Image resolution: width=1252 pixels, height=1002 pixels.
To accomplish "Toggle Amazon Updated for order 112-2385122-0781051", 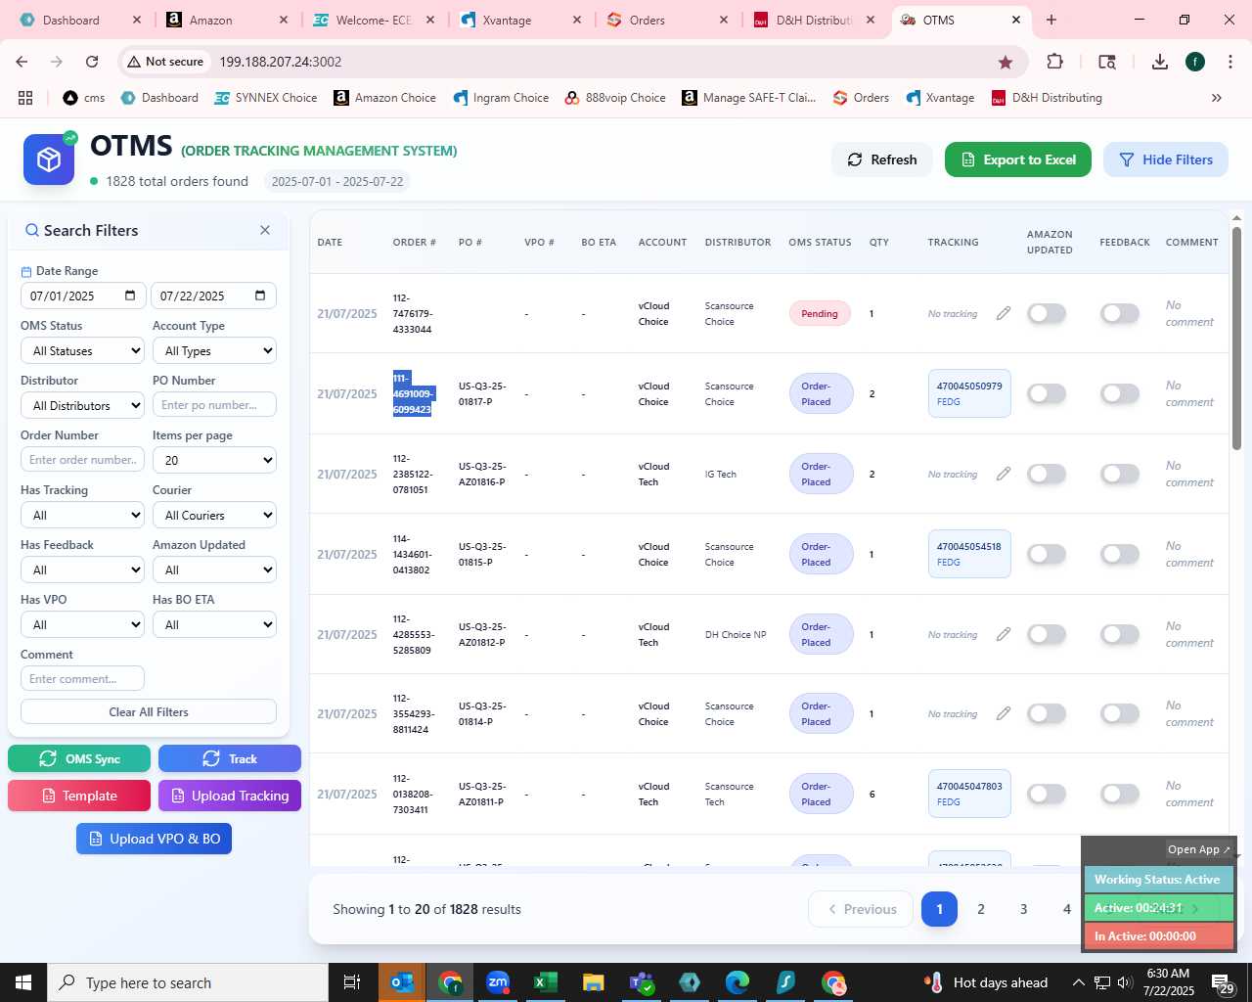I will pos(1046,474).
